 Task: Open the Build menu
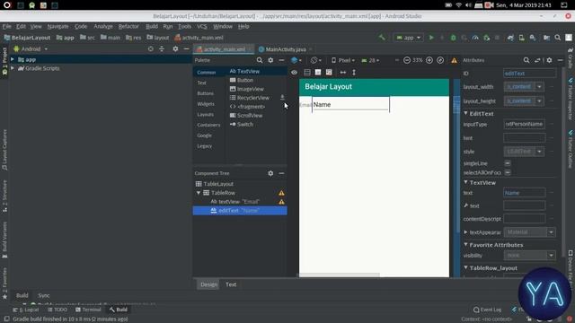152,26
